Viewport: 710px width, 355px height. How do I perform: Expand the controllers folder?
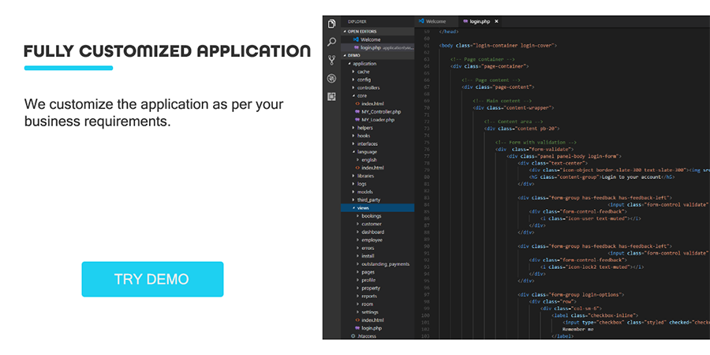(x=368, y=88)
